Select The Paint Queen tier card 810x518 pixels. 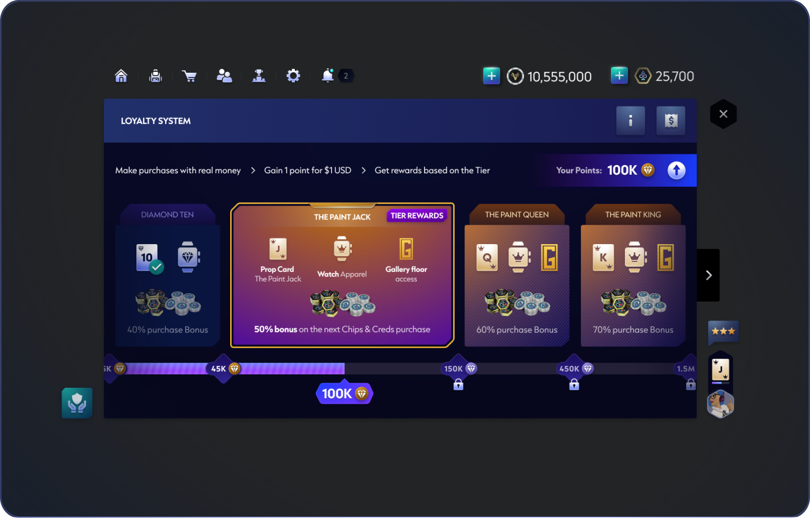pos(517,275)
